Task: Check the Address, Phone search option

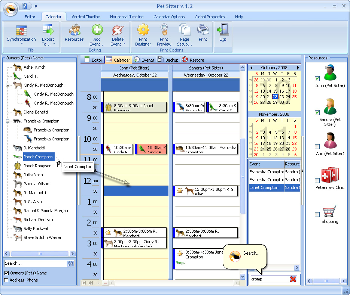Action: [6, 280]
